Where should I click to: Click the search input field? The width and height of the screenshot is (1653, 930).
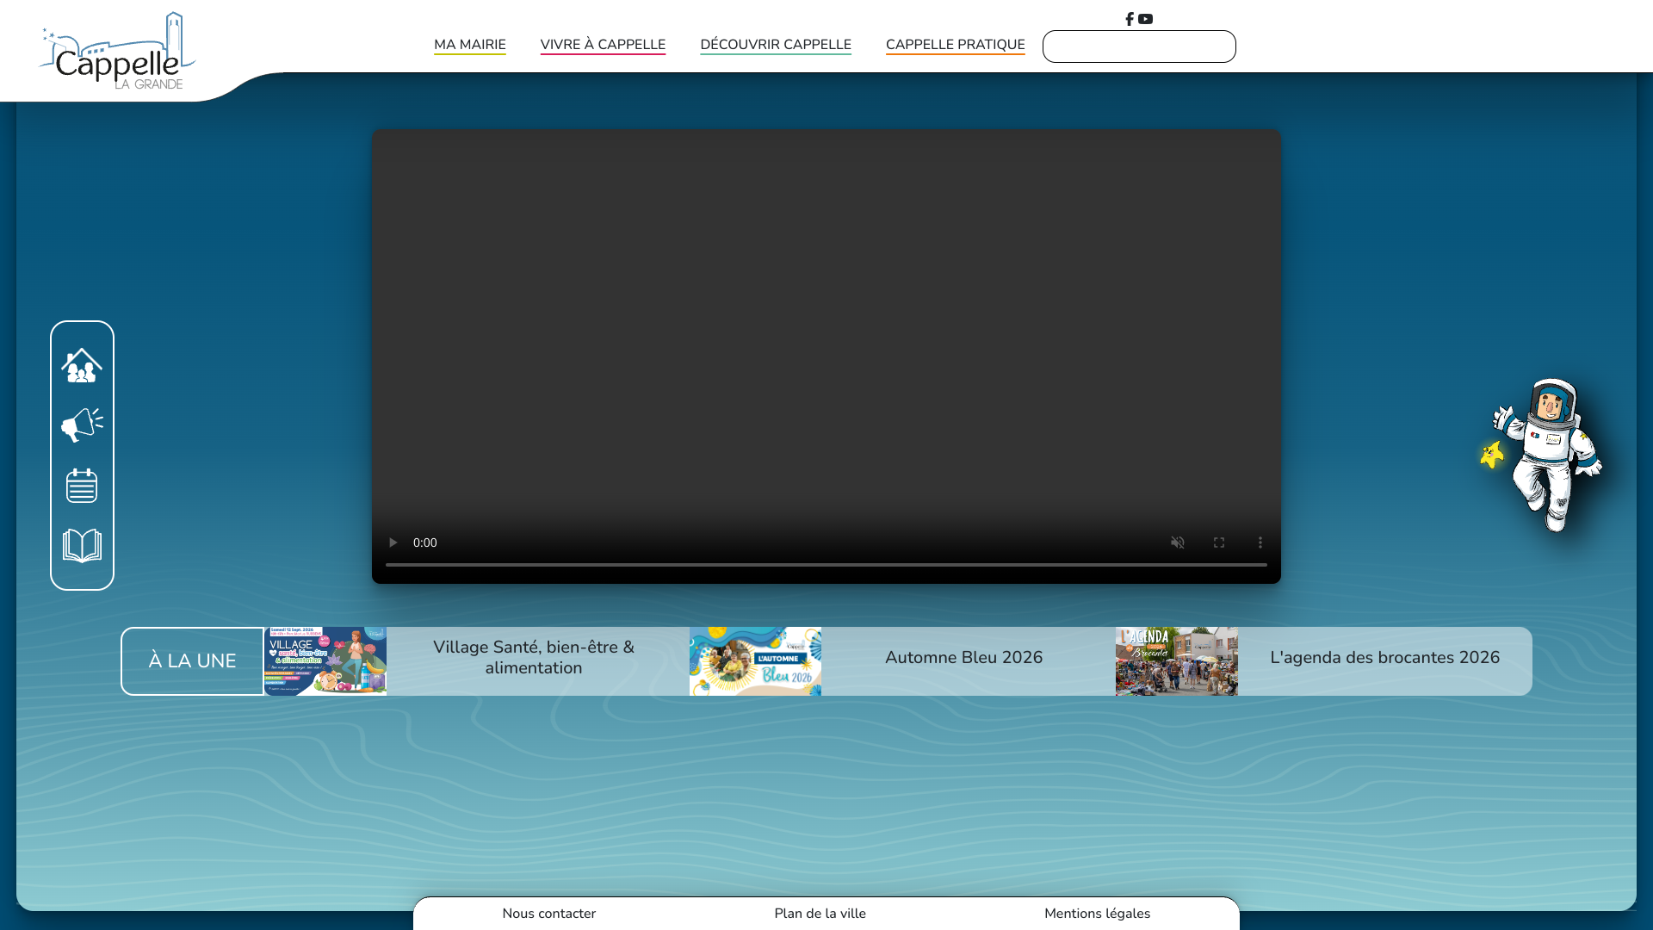[x=1139, y=46]
